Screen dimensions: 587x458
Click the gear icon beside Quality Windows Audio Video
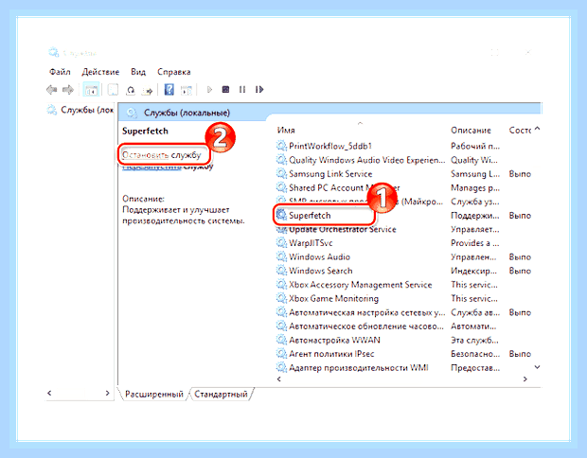[x=281, y=160]
